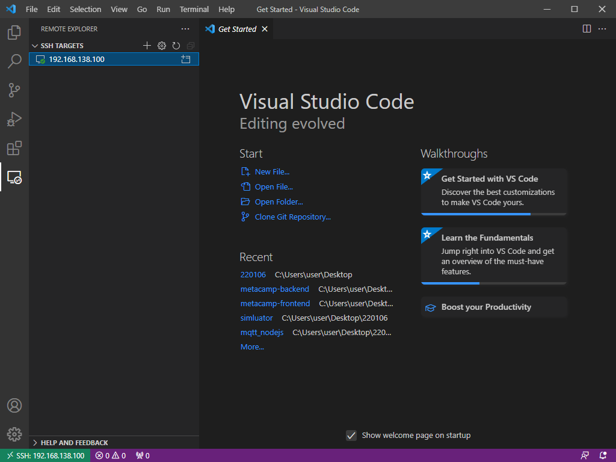Open SSH config file with gear icon

(x=161, y=46)
